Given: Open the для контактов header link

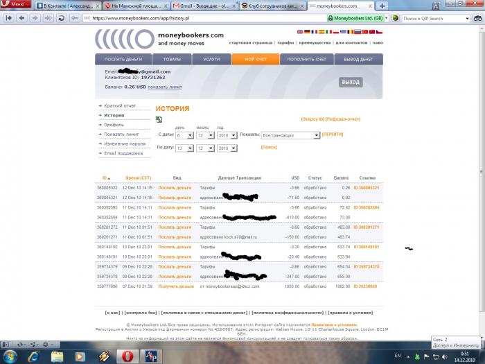Looking at the screenshot, I should pos(351,43).
